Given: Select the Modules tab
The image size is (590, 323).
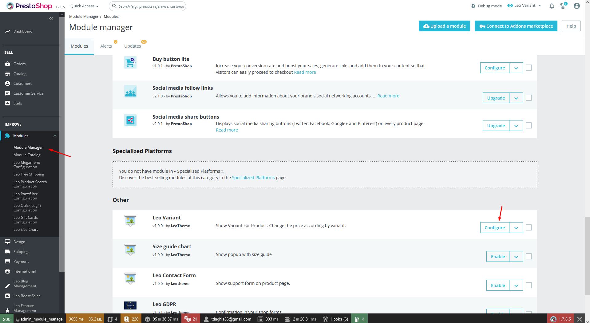Looking at the screenshot, I should coord(79,46).
